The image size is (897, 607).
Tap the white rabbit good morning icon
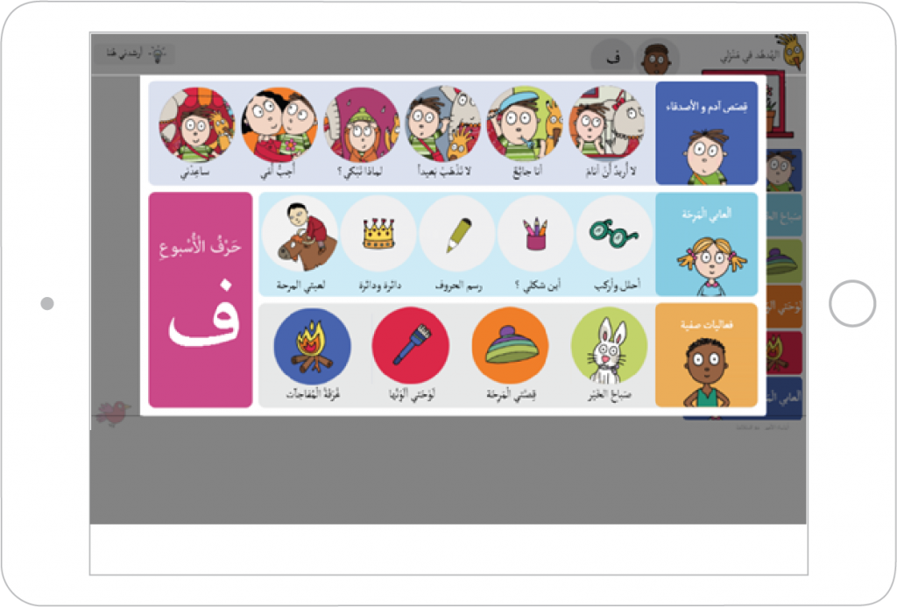[609, 346]
